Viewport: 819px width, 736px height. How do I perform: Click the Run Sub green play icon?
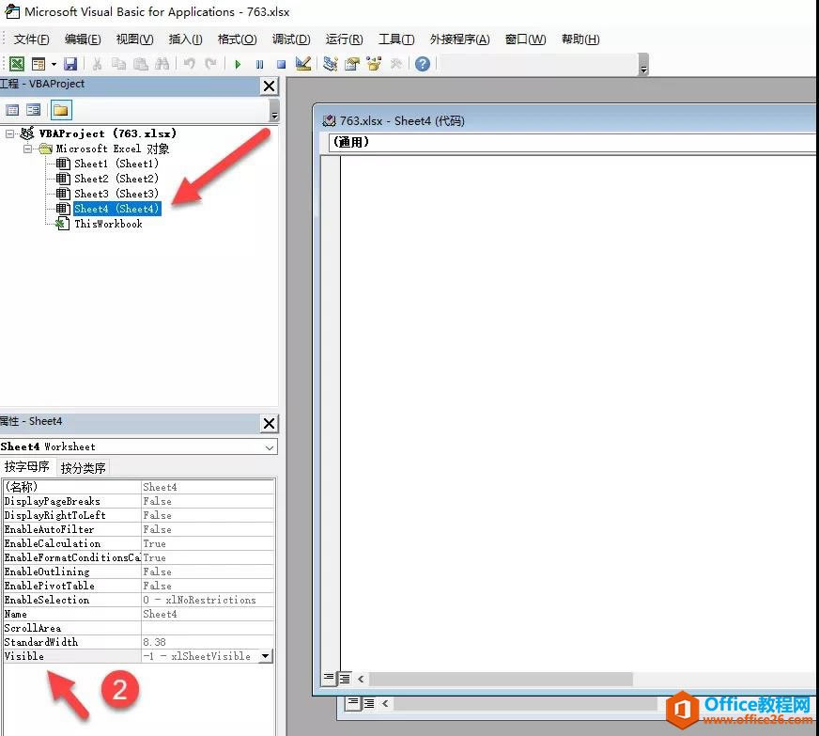[x=238, y=64]
